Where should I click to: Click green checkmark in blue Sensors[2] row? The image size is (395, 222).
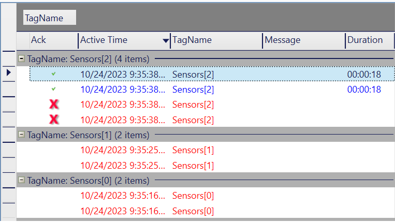tap(53, 89)
